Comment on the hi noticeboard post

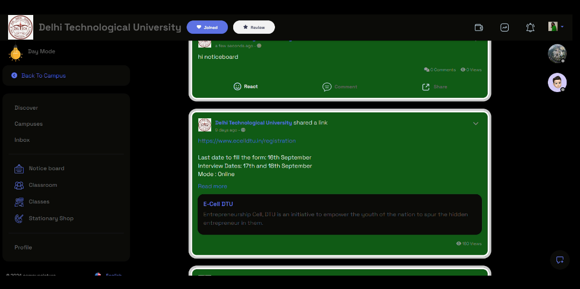pyautogui.click(x=339, y=87)
